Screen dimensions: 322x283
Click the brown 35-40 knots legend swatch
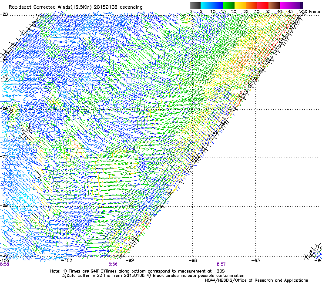(x=274, y=5)
